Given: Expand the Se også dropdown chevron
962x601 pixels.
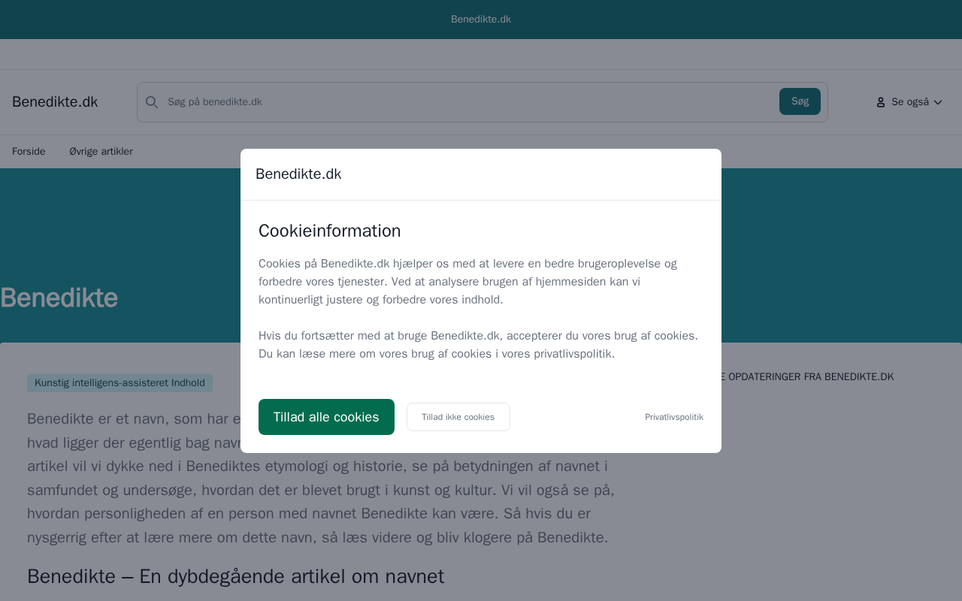Looking at the screenshot, I should (938, 102).
